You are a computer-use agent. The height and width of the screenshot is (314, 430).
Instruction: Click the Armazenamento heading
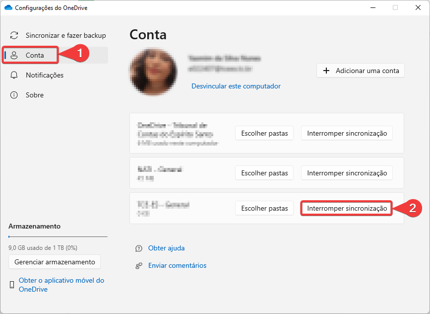click(35, 226)
